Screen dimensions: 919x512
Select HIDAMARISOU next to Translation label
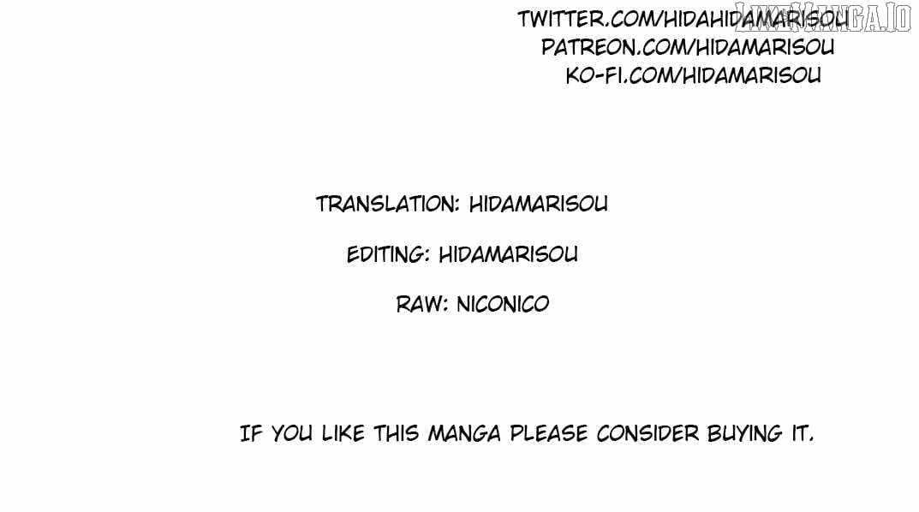coord(539,205)
